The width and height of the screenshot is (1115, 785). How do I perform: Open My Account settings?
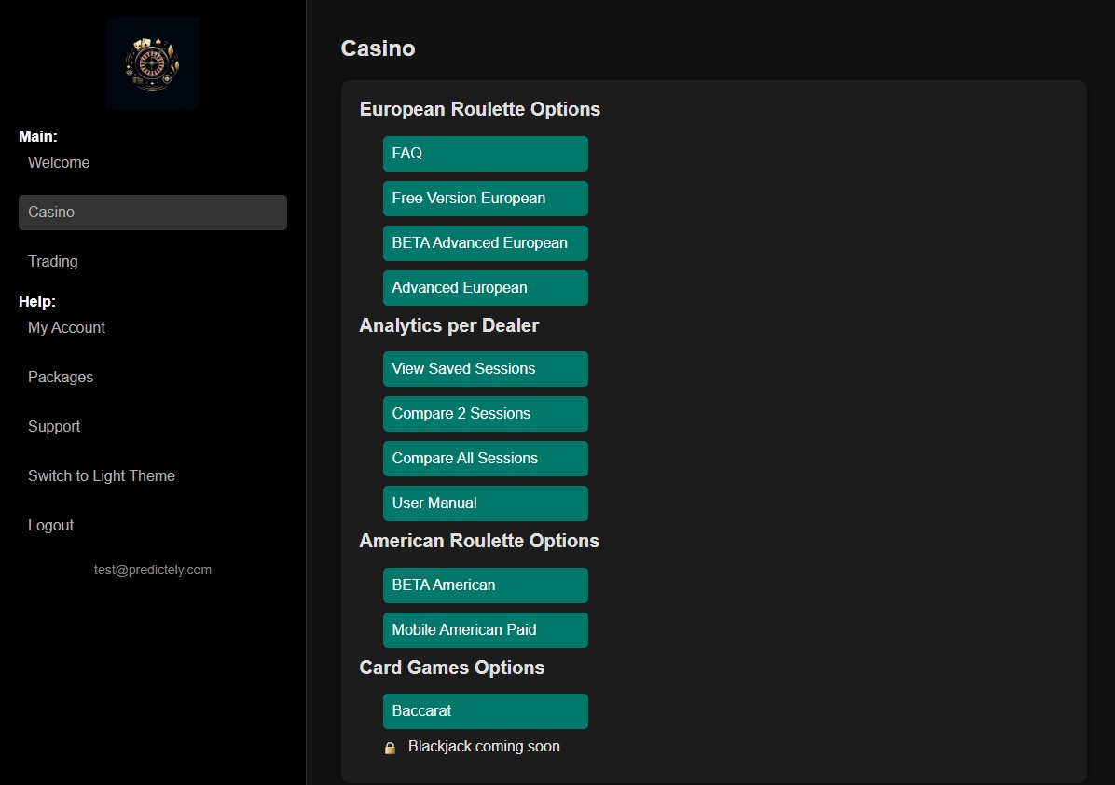(x=66, y=327)
